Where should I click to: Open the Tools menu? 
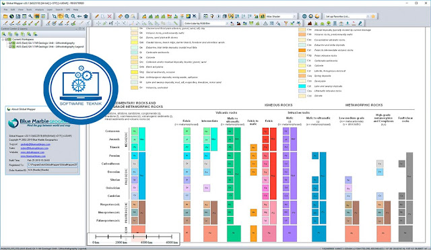coord(29,9)
